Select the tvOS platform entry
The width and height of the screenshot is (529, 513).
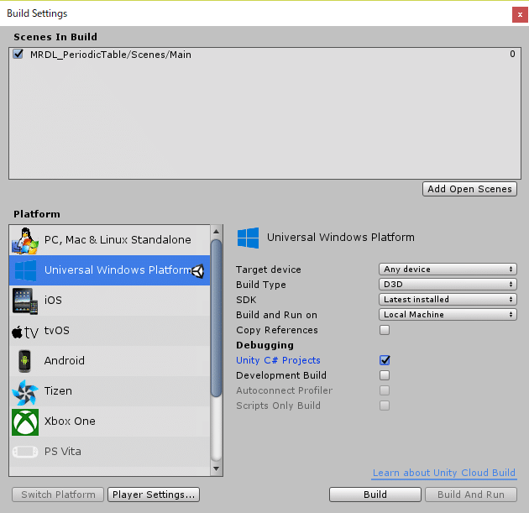coord(110,331)
